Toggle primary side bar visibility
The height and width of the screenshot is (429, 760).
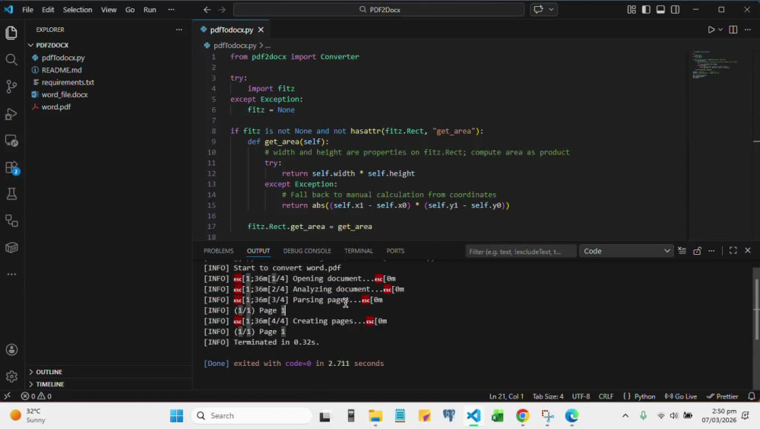tap(645, 10)
